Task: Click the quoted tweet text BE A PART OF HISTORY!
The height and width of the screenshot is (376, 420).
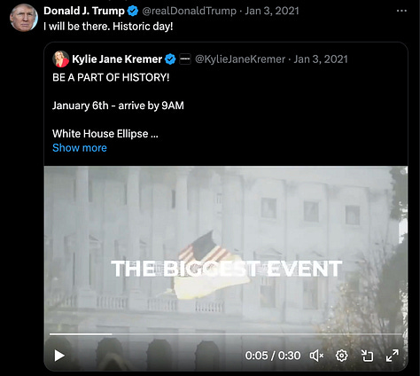Action: tap(111, 77)
